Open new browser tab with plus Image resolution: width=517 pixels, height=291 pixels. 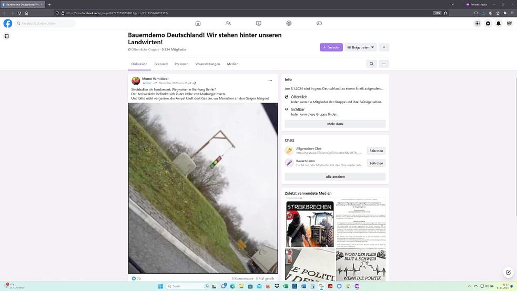(49, 5)
